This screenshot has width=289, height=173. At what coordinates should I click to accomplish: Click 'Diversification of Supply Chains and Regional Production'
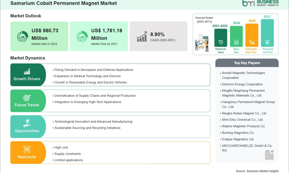(95, 96)
